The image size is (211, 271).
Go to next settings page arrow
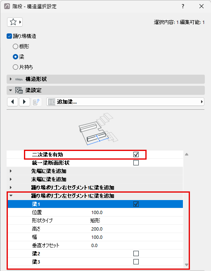coord(24,102)
